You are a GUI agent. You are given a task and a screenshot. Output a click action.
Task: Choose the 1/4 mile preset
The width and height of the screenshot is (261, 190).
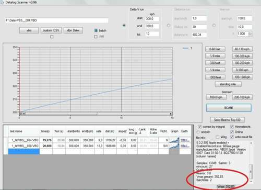tap(215, 70)
